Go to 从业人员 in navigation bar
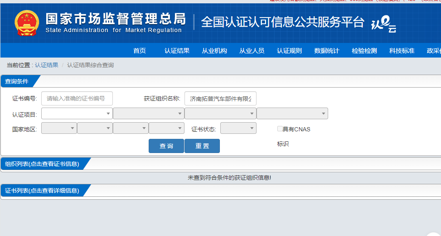The image size is (441, 236). point(252,51)
